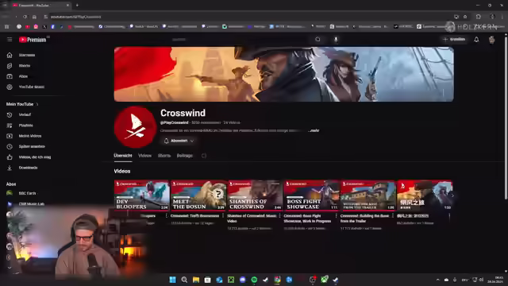This screenshot has height=286, width=508.
Task: Switch to the Videos channel tab
Action: pyautogui.click(x=144, y=156)
